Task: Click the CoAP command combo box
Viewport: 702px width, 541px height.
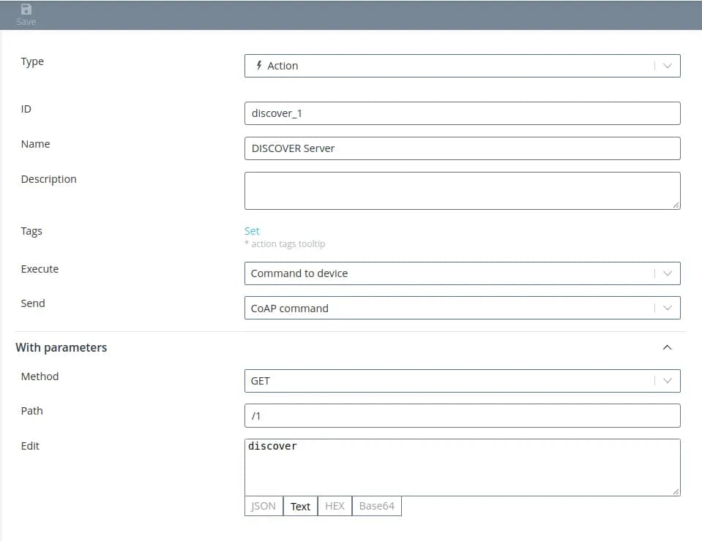Action: [447, 308]
